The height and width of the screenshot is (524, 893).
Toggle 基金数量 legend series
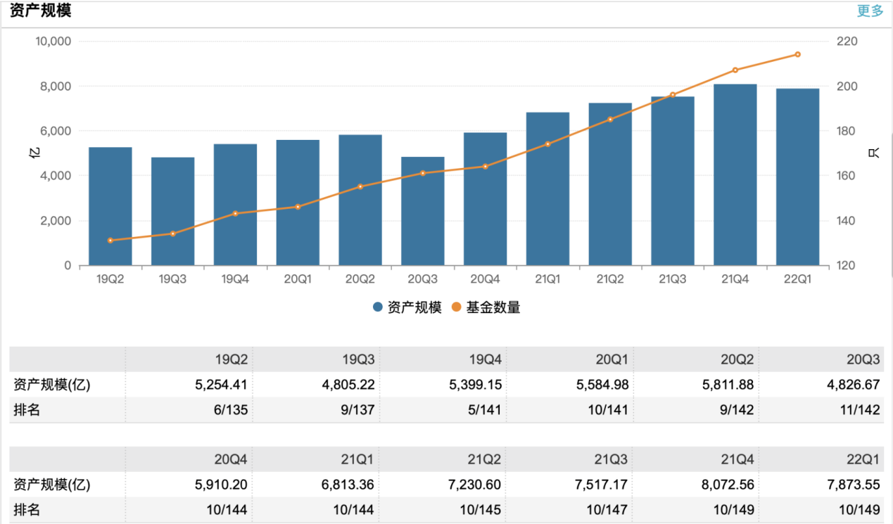click(493, 307)
